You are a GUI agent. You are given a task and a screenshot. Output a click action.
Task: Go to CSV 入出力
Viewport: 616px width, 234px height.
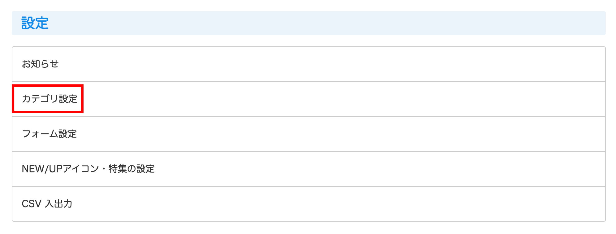pyautogui.click(x=47, y=204)
